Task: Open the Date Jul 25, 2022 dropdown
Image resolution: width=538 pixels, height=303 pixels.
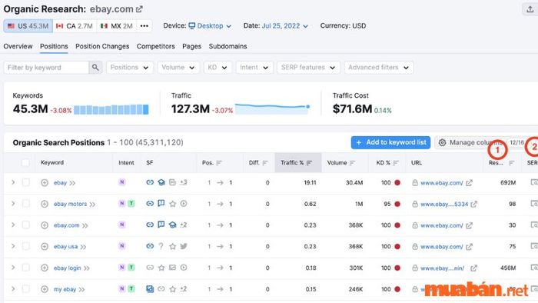Action: (285, 25)
